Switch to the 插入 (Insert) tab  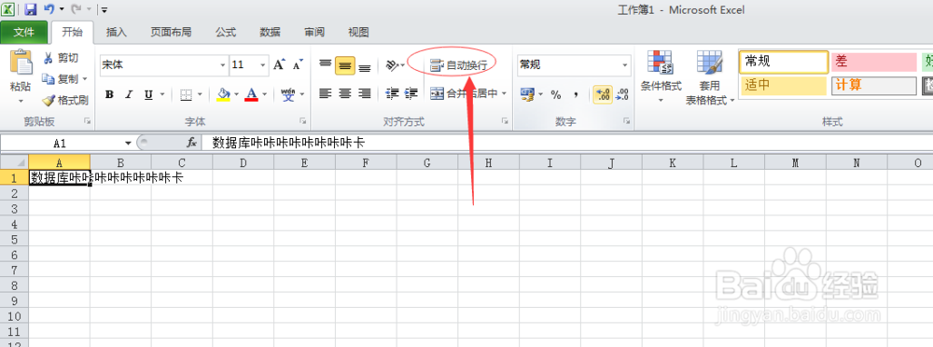116,32
